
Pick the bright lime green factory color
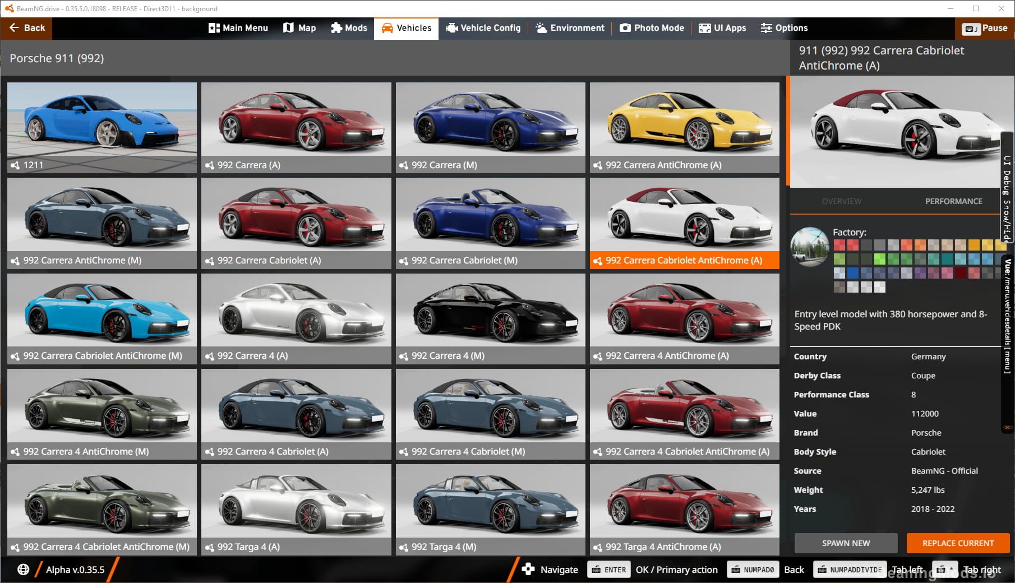(x=880, y=259)
